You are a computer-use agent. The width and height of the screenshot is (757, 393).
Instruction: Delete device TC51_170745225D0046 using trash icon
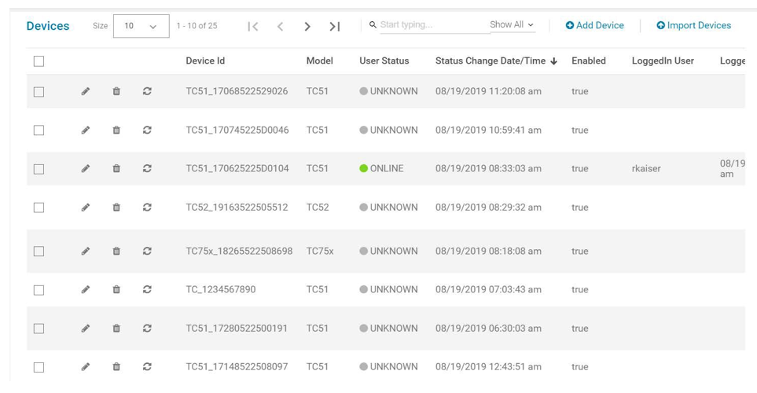coord(116,130)
